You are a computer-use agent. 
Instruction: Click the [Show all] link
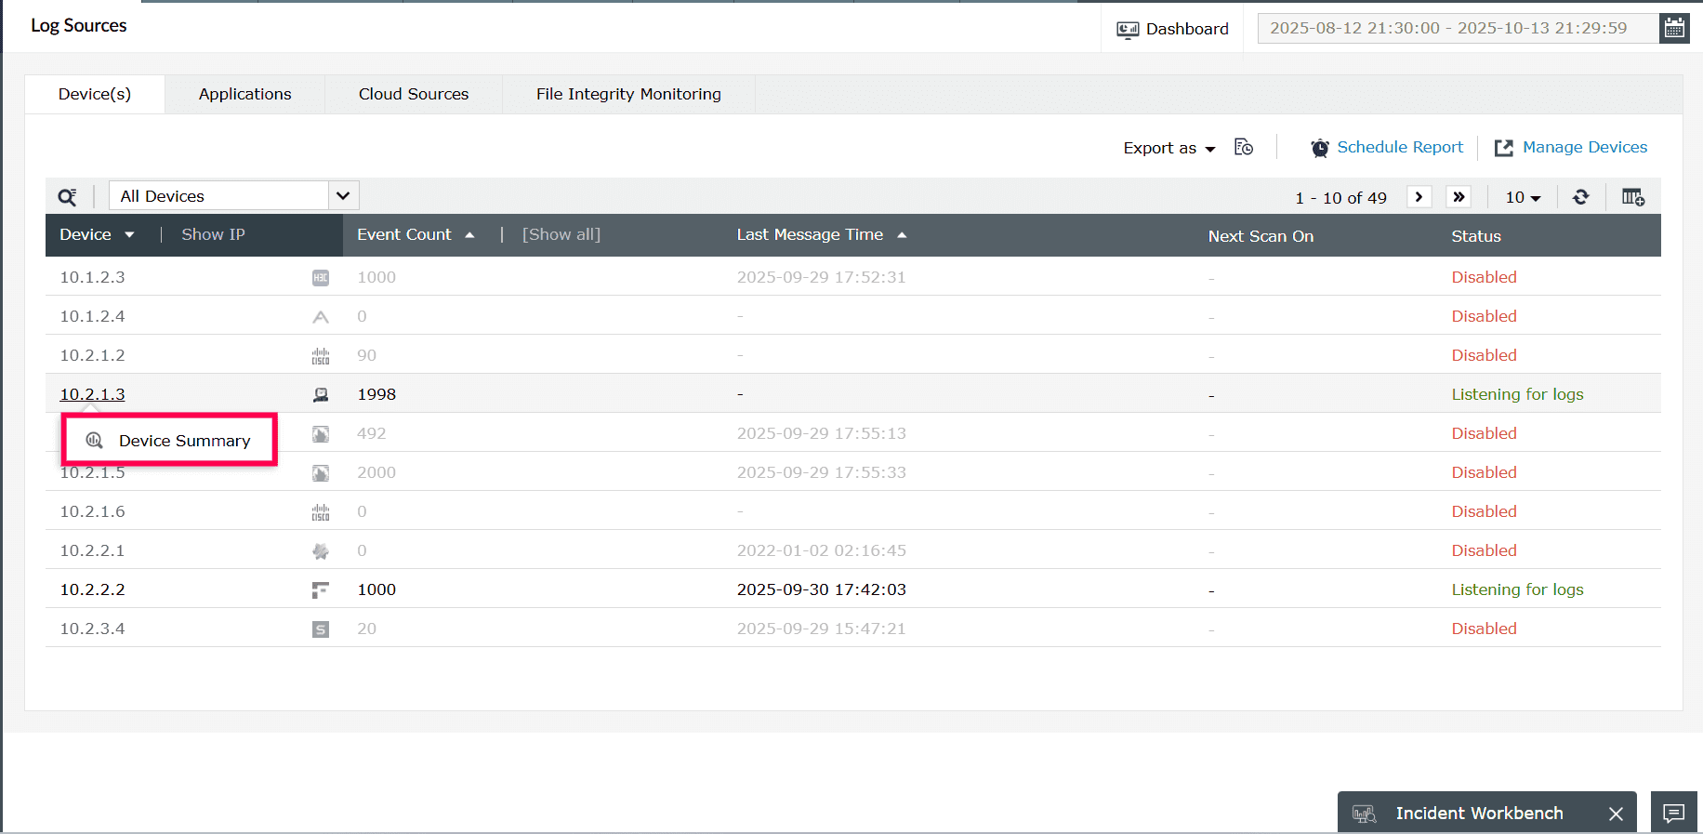[x=561, y=234]
